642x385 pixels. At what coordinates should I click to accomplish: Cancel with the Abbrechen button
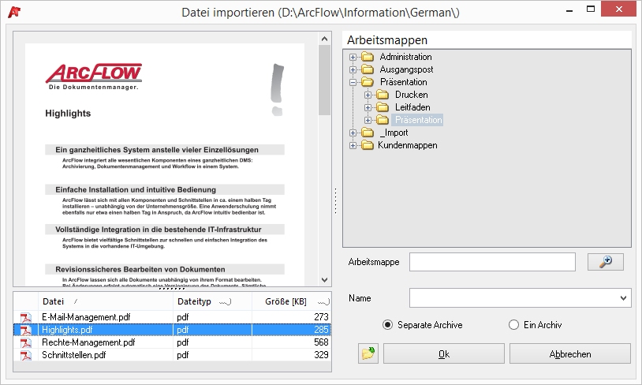[570, 353]
